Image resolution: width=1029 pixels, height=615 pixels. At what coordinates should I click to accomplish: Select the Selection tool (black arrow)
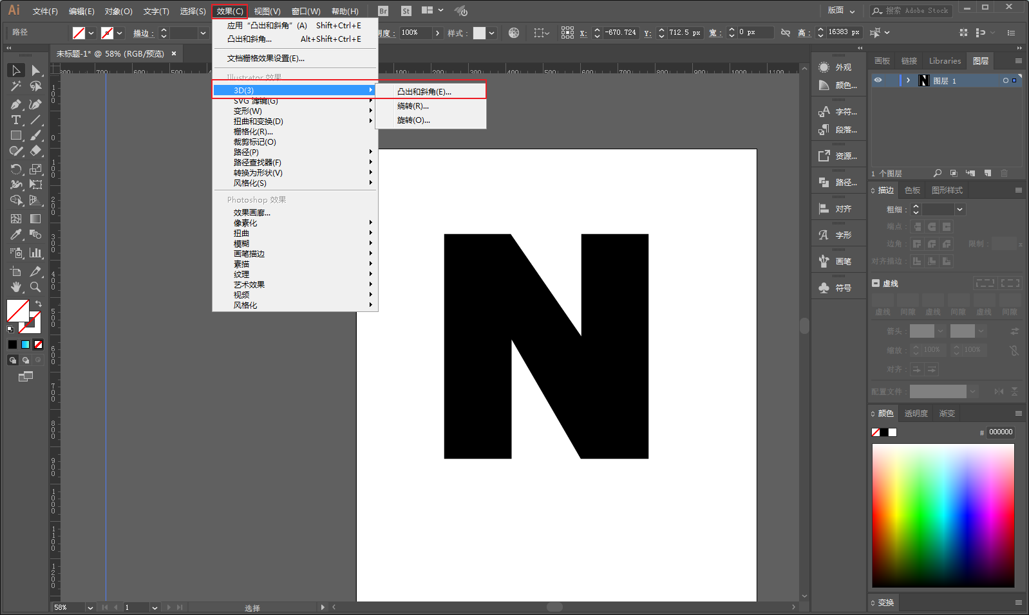[x=16, y=70]
